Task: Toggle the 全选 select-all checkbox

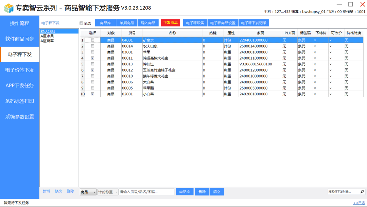Action: pos(81,23)
